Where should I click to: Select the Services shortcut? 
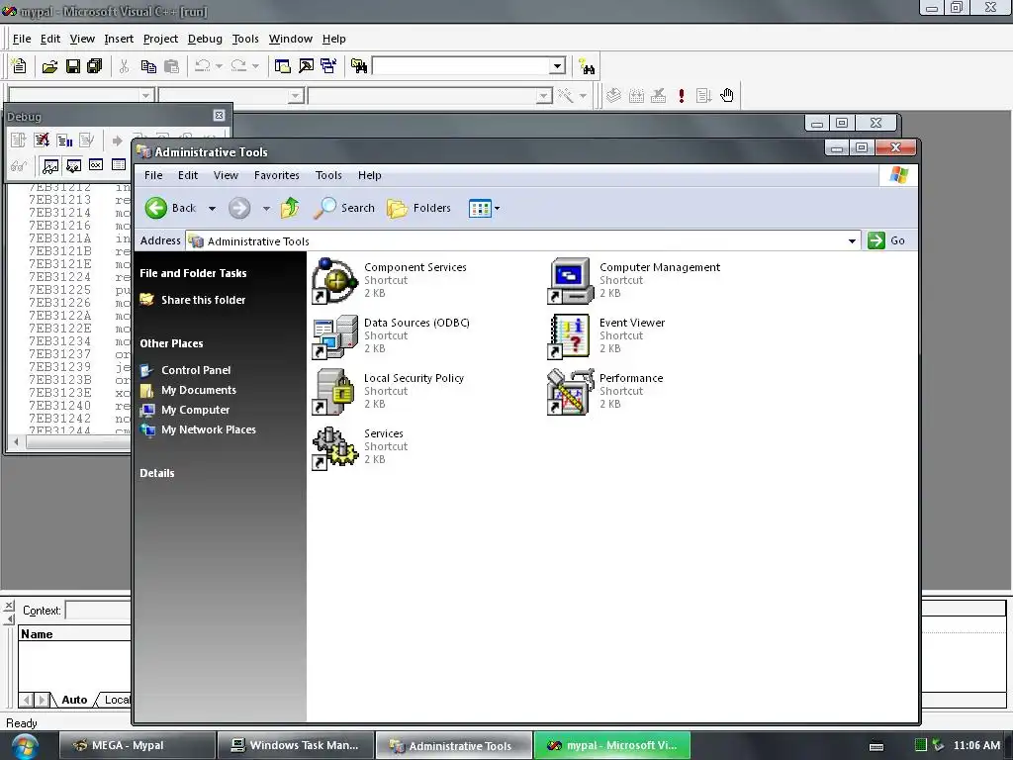click(359, 446)
